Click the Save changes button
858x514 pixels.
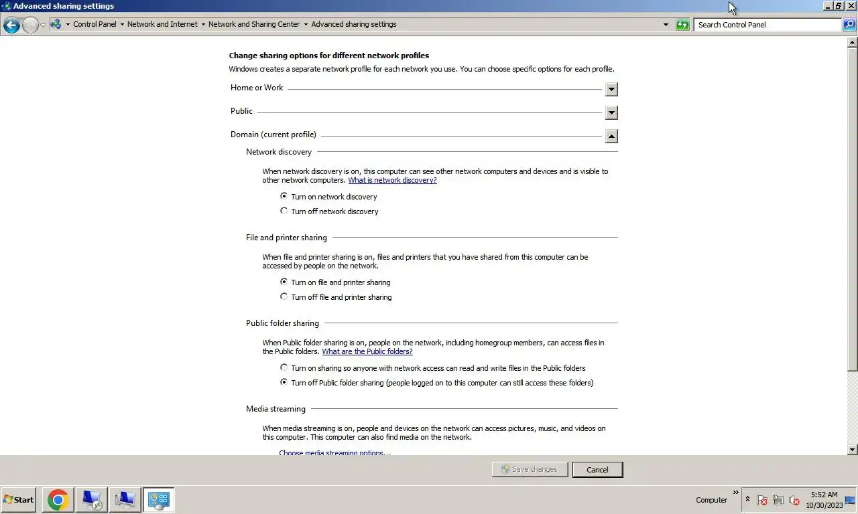click(x=530, y=469)
